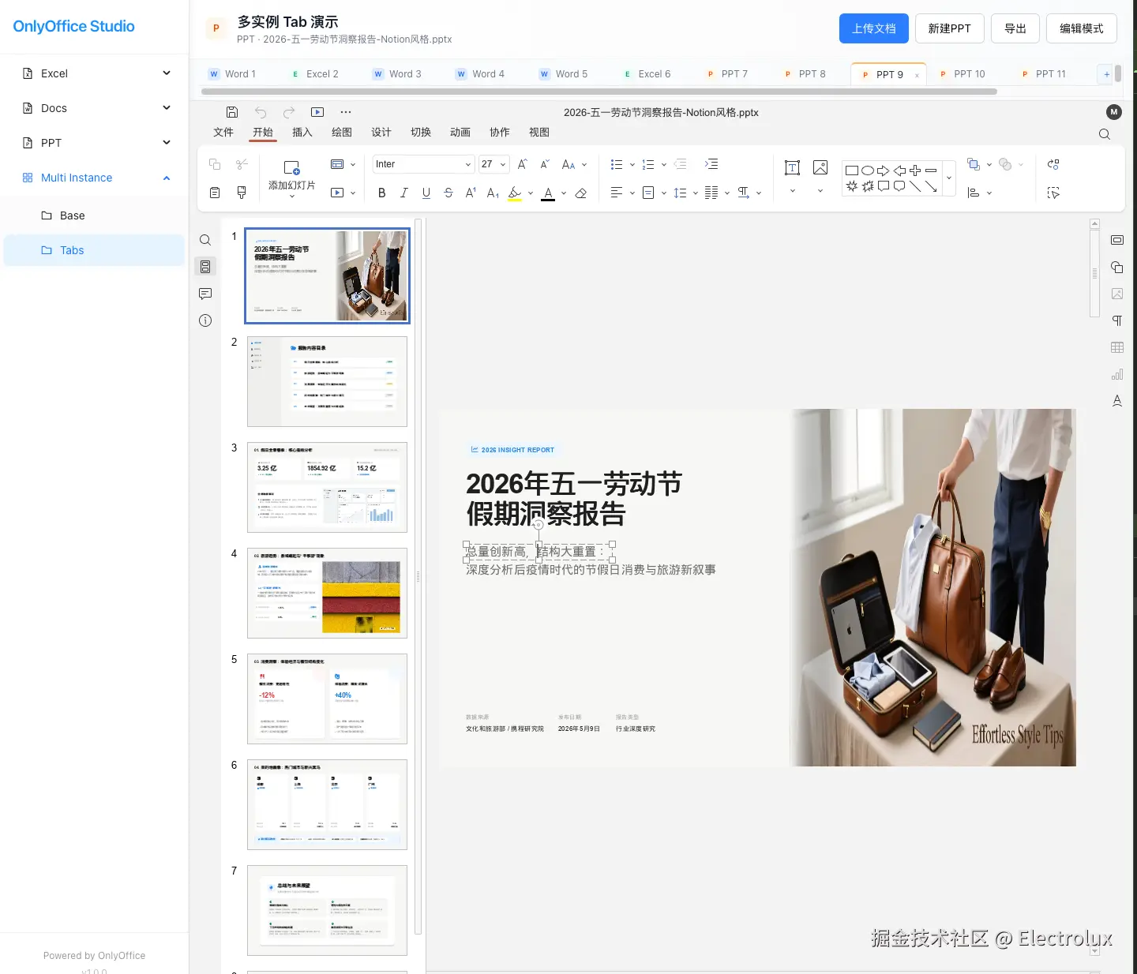
Task: Open the search icon at the editor's top right
Action: (x=1105, y=134)
